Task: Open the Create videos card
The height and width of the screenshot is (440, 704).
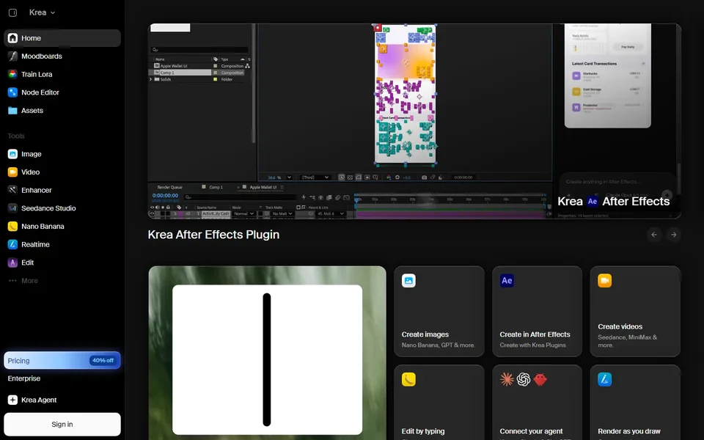Action: pyautogui.click(x=635, y=312)
